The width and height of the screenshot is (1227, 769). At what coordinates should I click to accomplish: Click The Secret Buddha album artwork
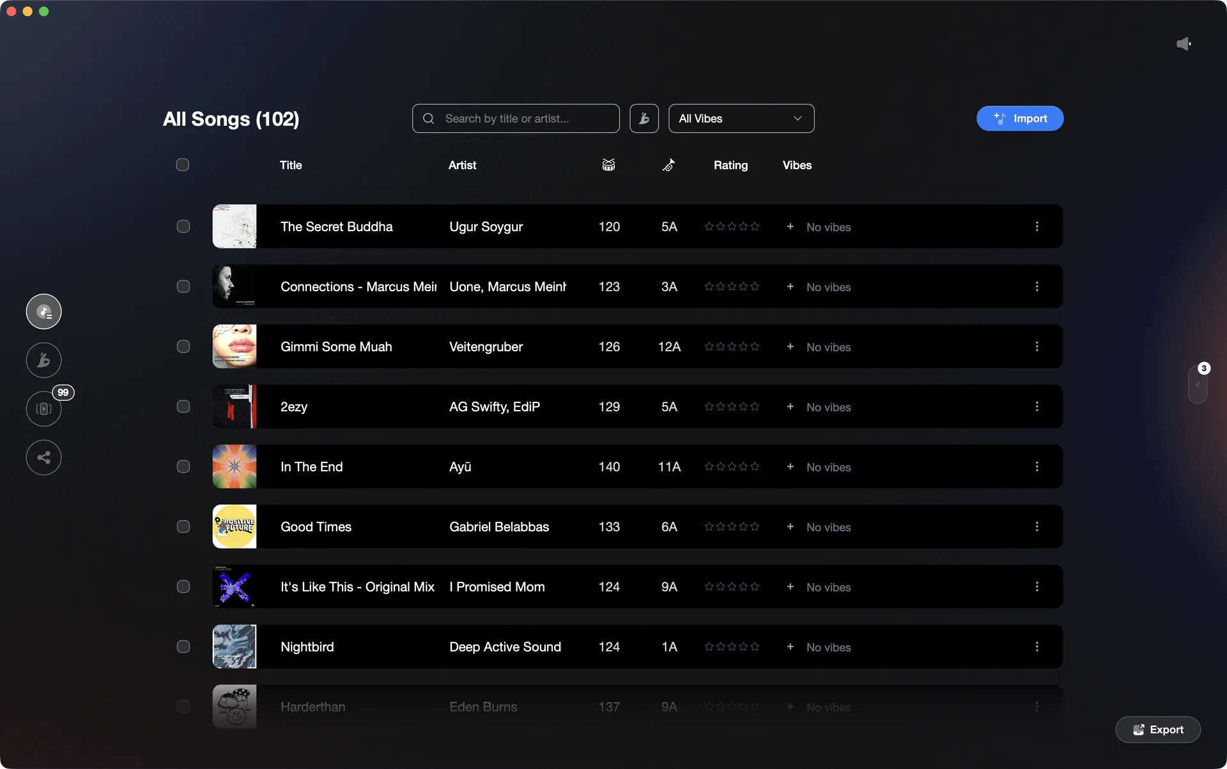point(235,226)
